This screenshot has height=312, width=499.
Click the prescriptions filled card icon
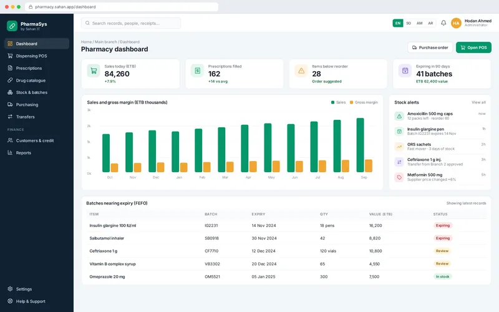(197, 71)
